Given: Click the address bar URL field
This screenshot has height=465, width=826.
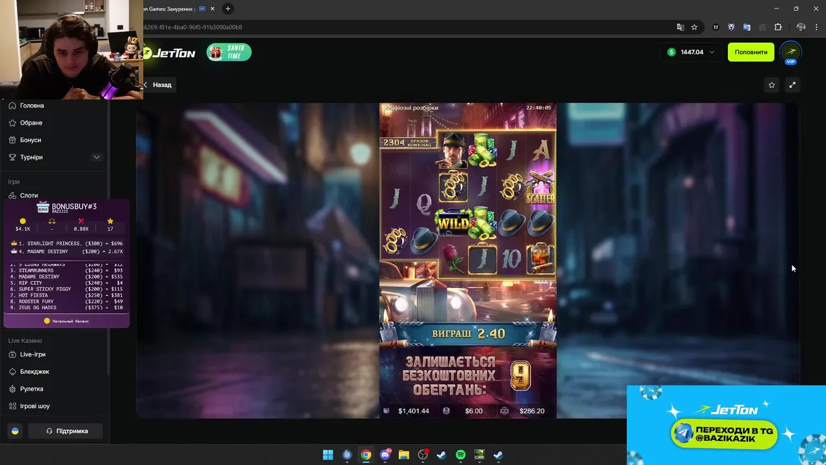Looking at the screenshot, I should pyautogui.click(x=407, y=27).
